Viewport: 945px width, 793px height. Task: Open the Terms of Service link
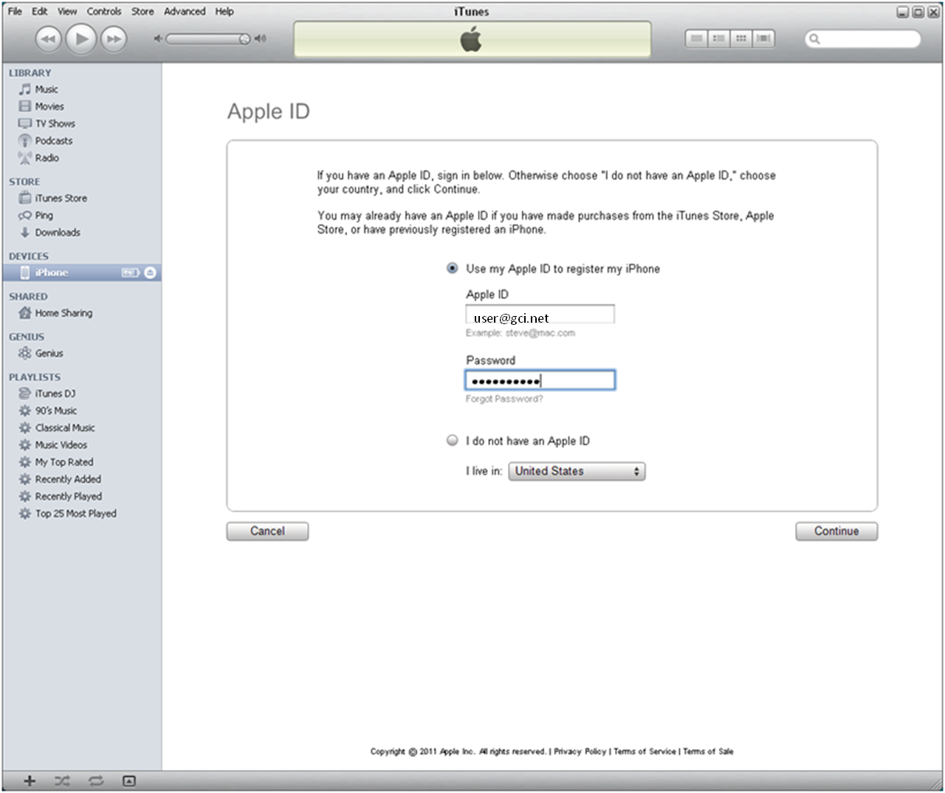[645, 751]
